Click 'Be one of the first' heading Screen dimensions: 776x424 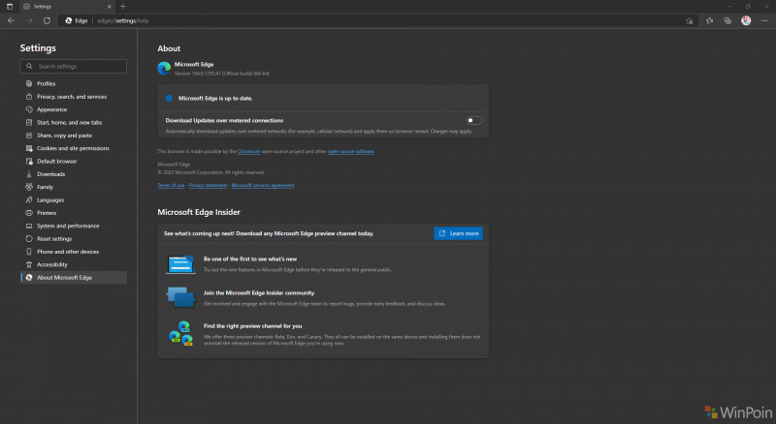pyautogui.click(x=250, y=258)
